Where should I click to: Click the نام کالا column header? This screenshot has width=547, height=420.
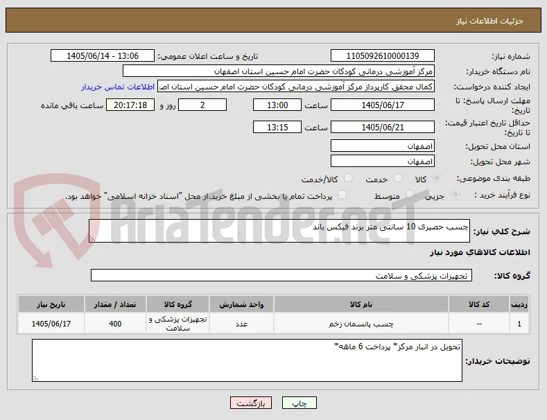(361, 304)
